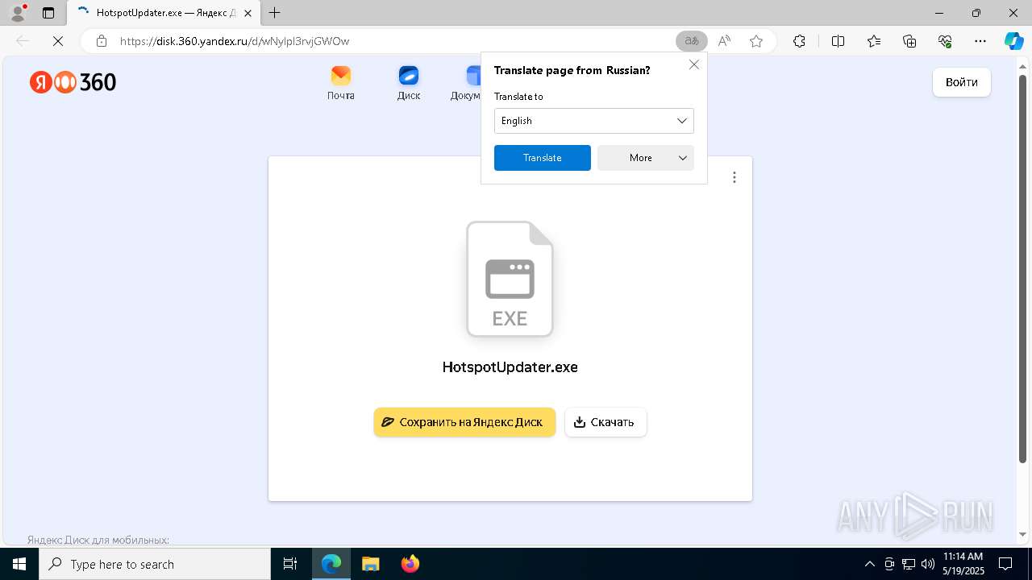Viewport: 1032px width, 580px height.
Task: Open network tray icon
Action: point(909,564)
